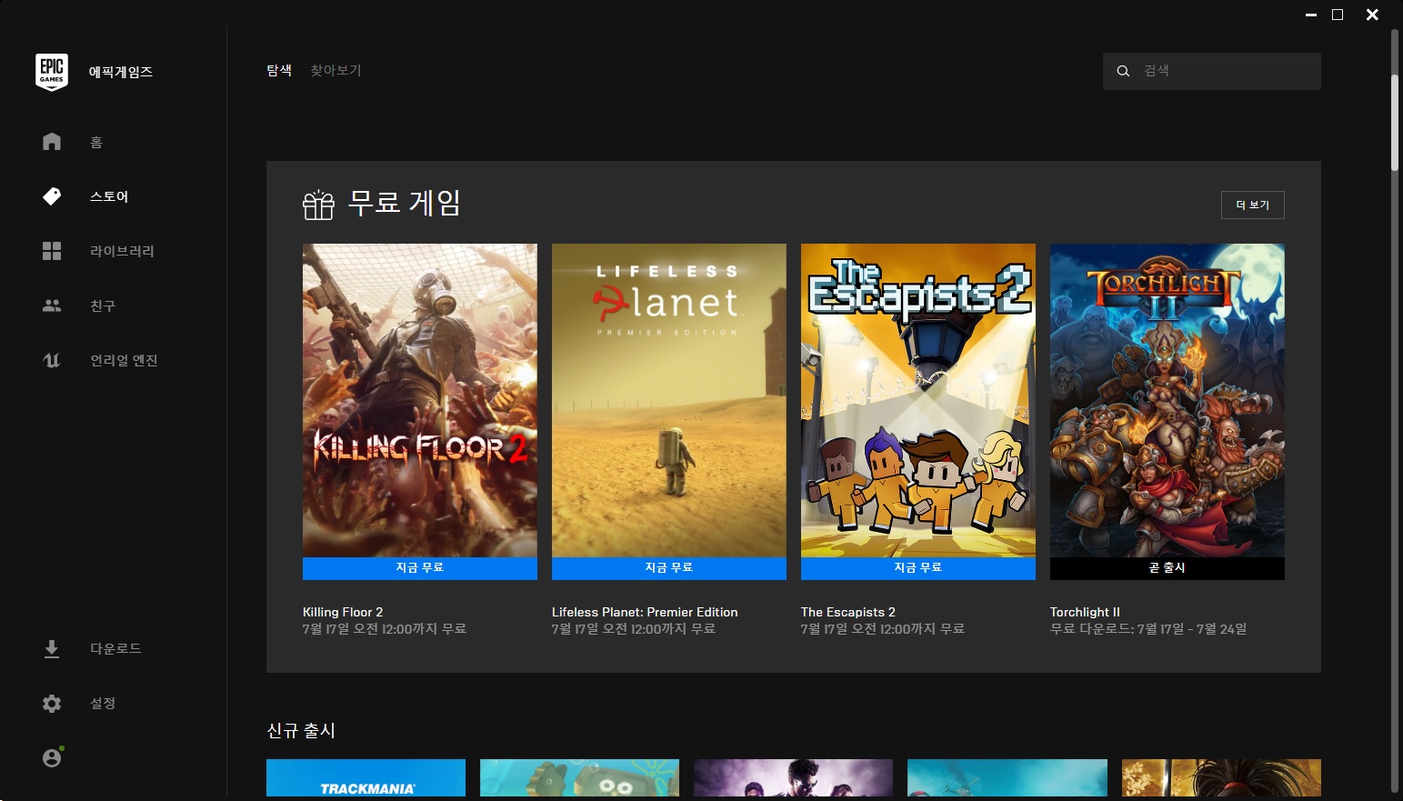1403x801 pixels.
Task: Select 스토어 in the sidebar
Action: point(109,196)
